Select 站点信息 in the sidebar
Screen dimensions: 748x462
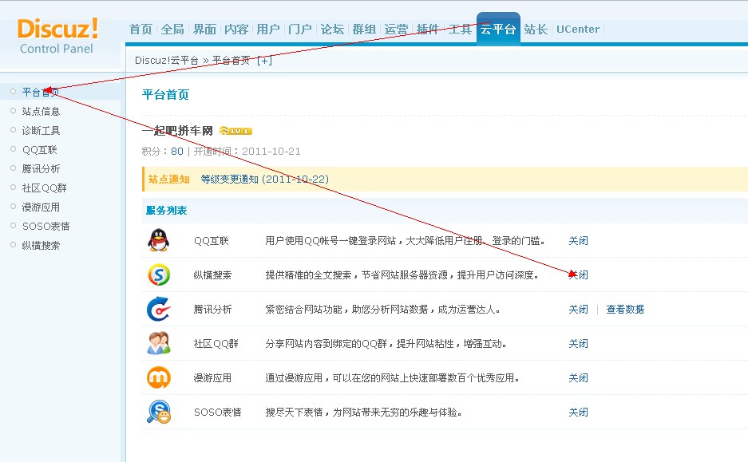41,111
